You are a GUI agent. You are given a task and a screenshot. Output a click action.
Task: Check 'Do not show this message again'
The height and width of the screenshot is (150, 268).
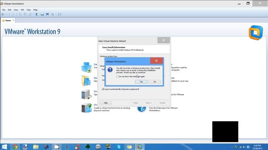117,77
